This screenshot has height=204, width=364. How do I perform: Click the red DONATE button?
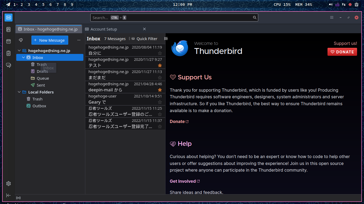coord(342,52)
